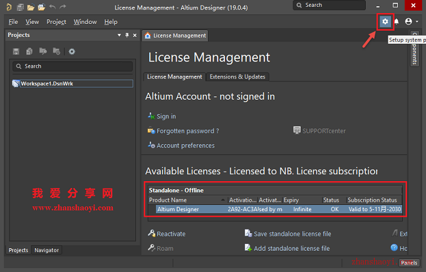Screen dimensions: 426x272
Task: Maximize the Altium Designer window
Action: [x=395, y=6]
